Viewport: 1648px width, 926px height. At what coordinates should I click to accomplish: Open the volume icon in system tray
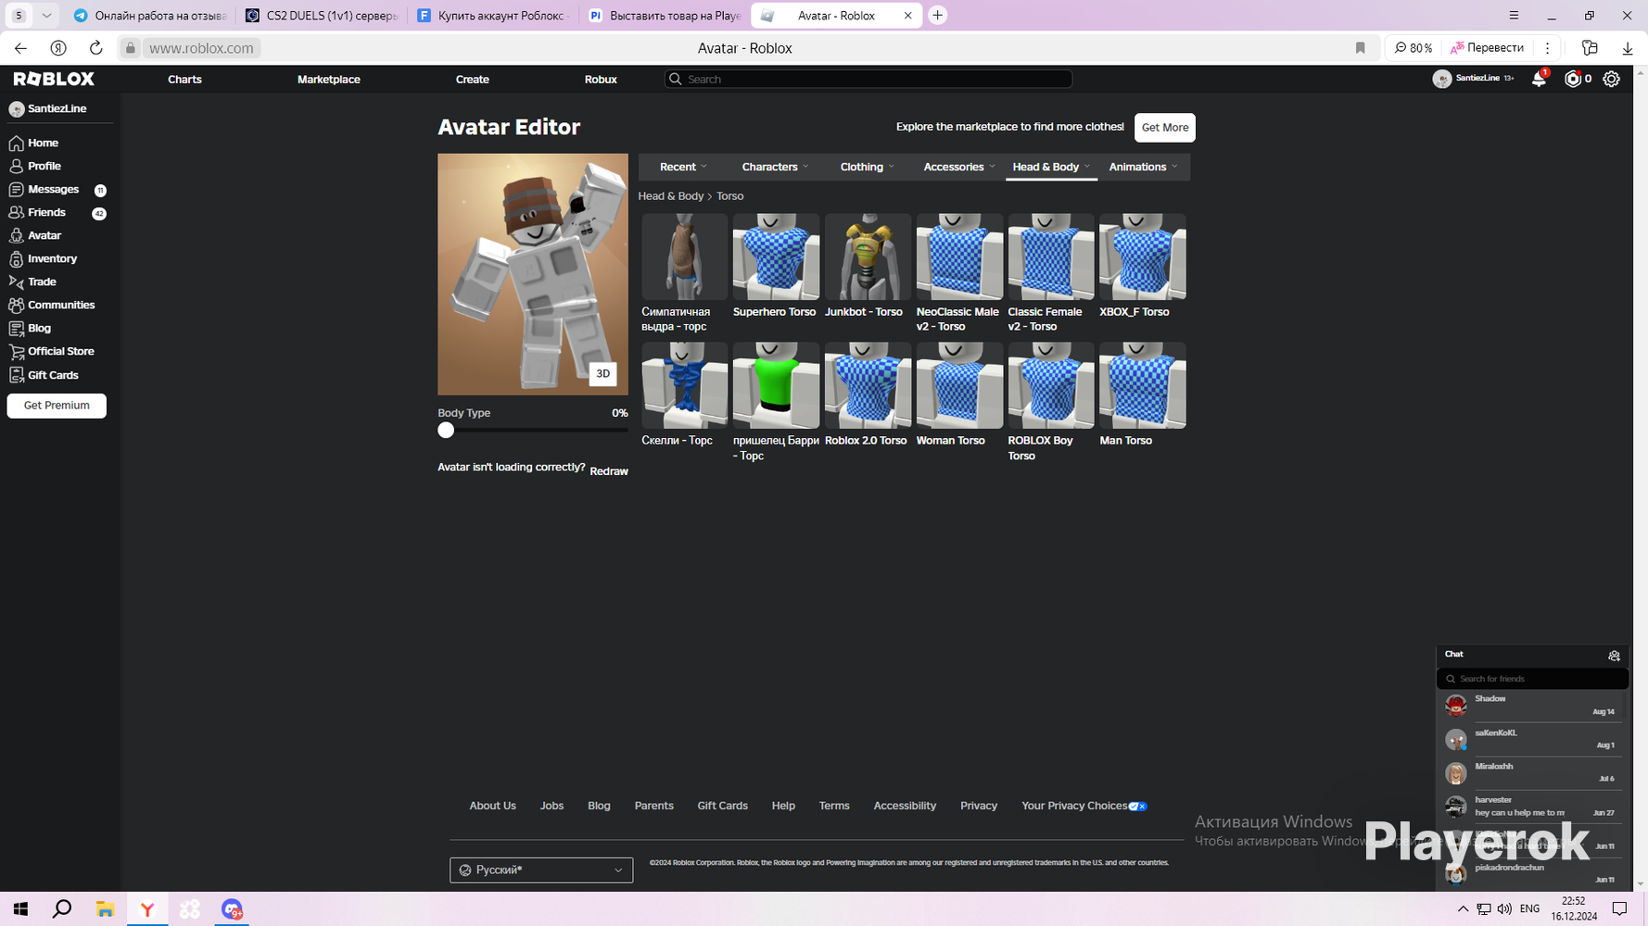pos(1504,909)
